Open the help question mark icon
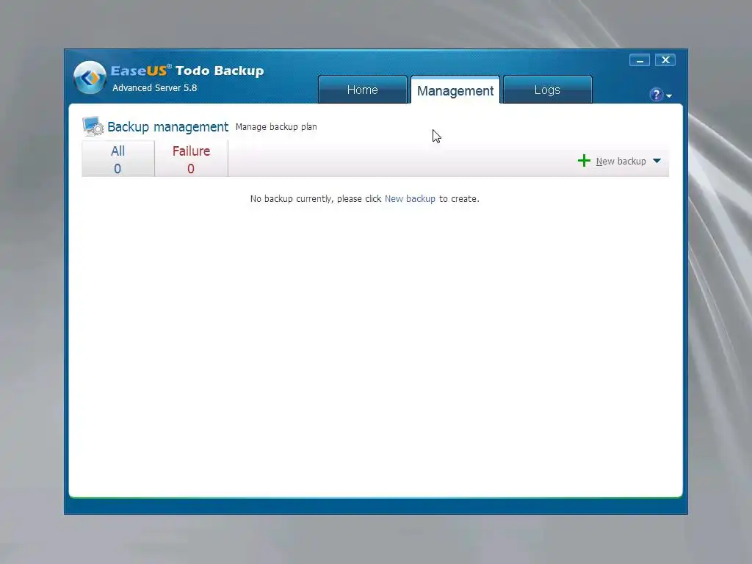 pos(656,95)
